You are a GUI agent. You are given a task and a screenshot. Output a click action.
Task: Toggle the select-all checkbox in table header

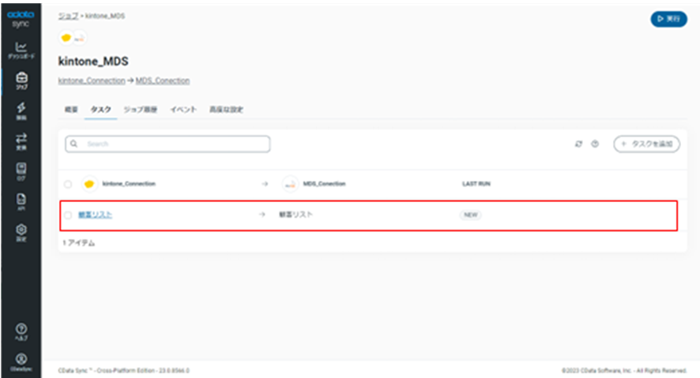[x=68, y=184]
